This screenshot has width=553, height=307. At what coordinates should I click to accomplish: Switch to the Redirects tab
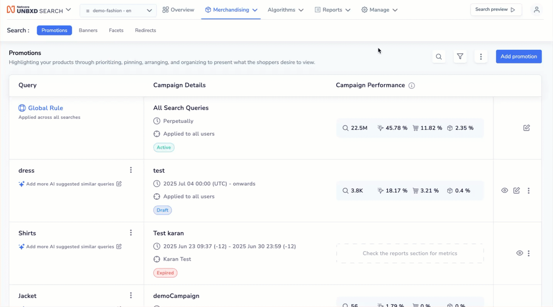[x=146, y=30]
